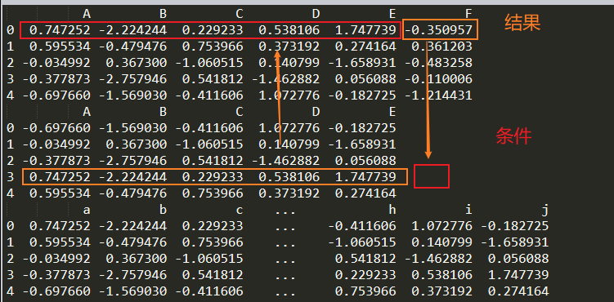Click the ellipsis in the lowercase header row
This screenshot has width=614, height=302.
click(x=285, y=213)
